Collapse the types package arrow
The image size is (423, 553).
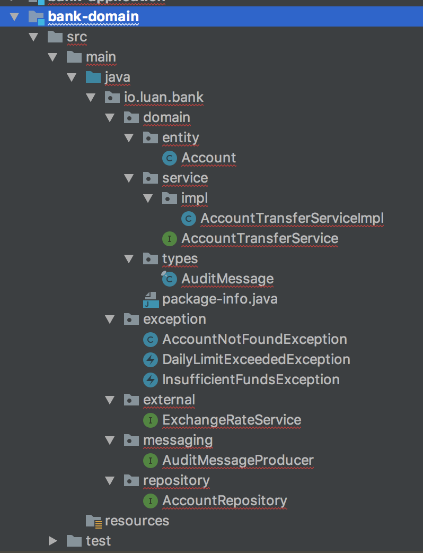pos(129,259)
